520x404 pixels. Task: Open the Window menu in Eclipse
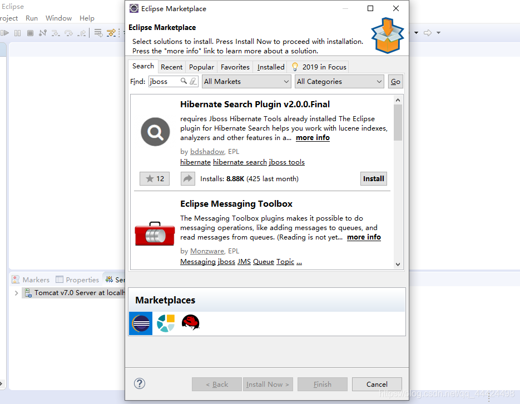(x=58, y=18)
